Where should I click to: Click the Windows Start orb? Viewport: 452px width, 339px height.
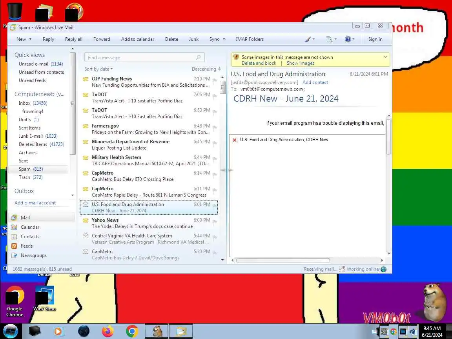(10, 331)
